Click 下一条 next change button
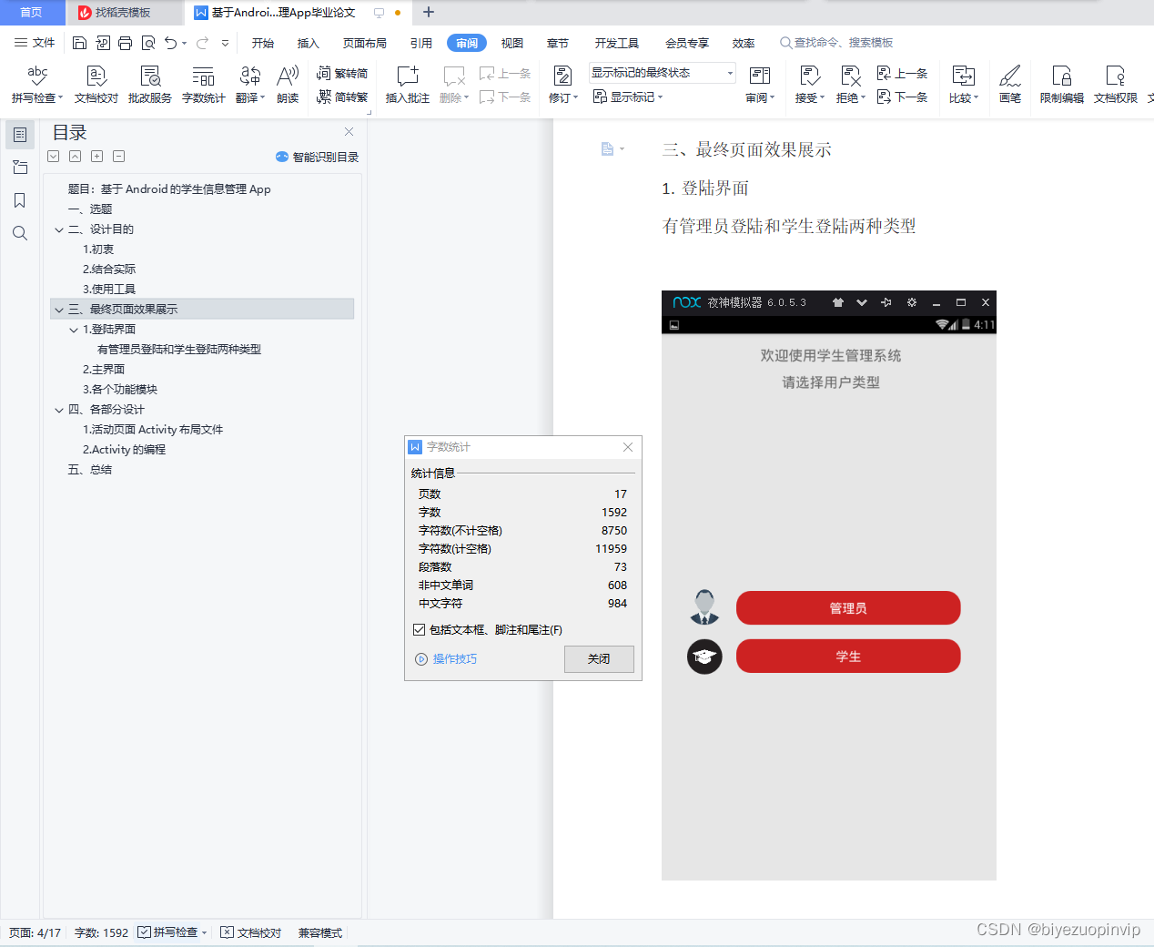Image resolution: width=1154 pixels, height=947 pixels. pos(903,97)
